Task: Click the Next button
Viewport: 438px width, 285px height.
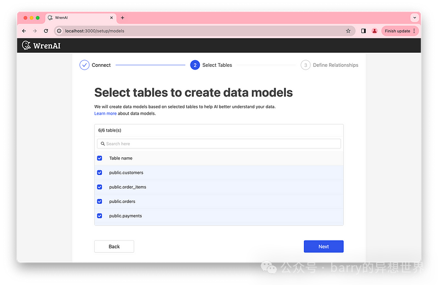Action: point(324,247)
